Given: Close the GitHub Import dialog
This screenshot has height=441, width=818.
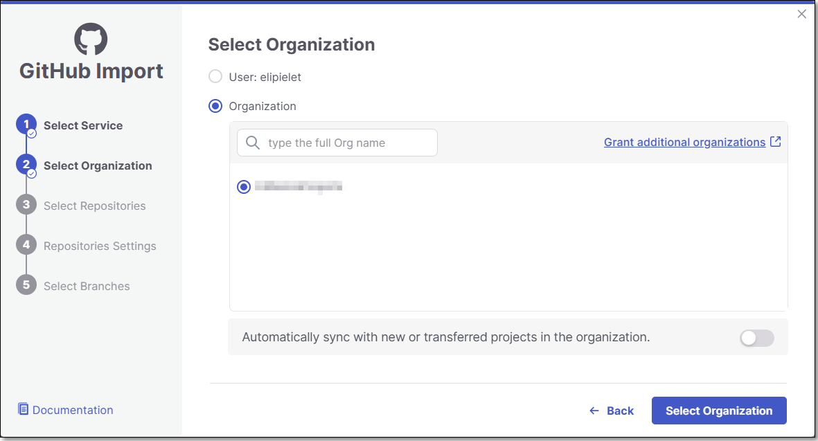Looking at the screenshot, I should pos(802,14).
